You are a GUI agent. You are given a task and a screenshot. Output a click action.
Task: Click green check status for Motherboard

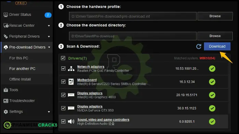click(x=212, y=82)
